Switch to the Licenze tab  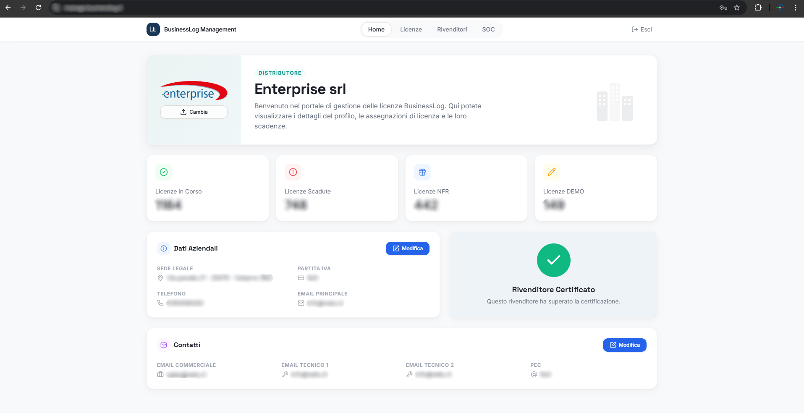(x=411, y=29)
